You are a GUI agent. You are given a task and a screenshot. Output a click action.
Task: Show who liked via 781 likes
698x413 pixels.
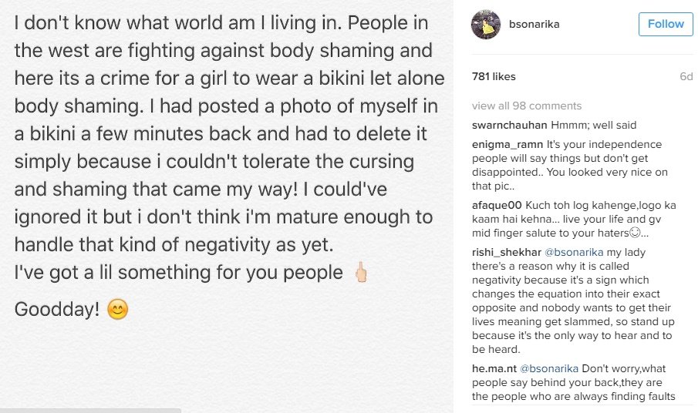[494, 77]
